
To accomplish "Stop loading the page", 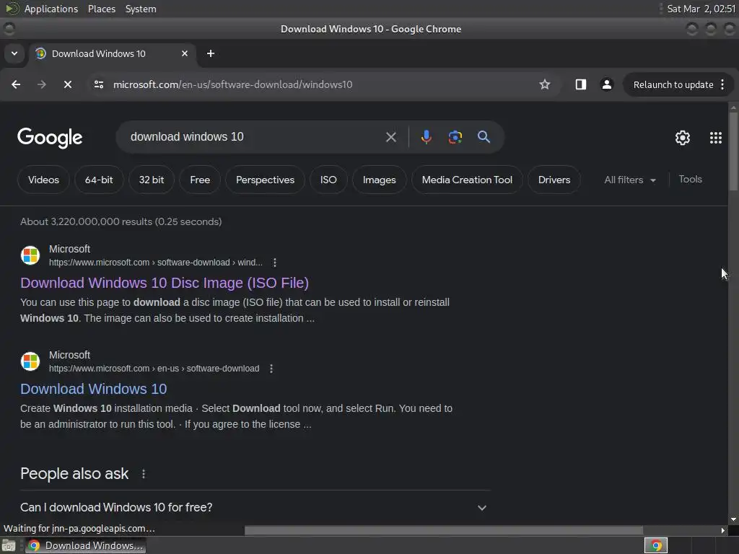I will pyautogui.click(x=68, y=84).
